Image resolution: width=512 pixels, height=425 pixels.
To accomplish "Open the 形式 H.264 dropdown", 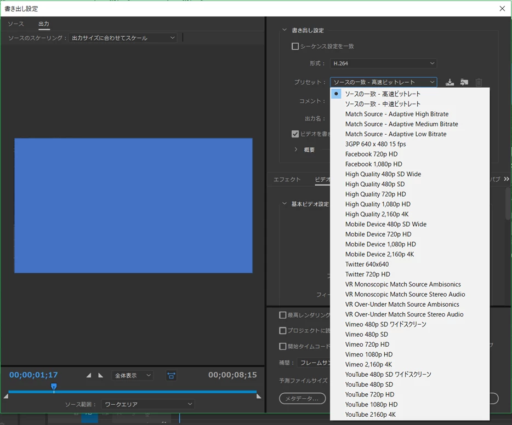I will click(383, 64).
